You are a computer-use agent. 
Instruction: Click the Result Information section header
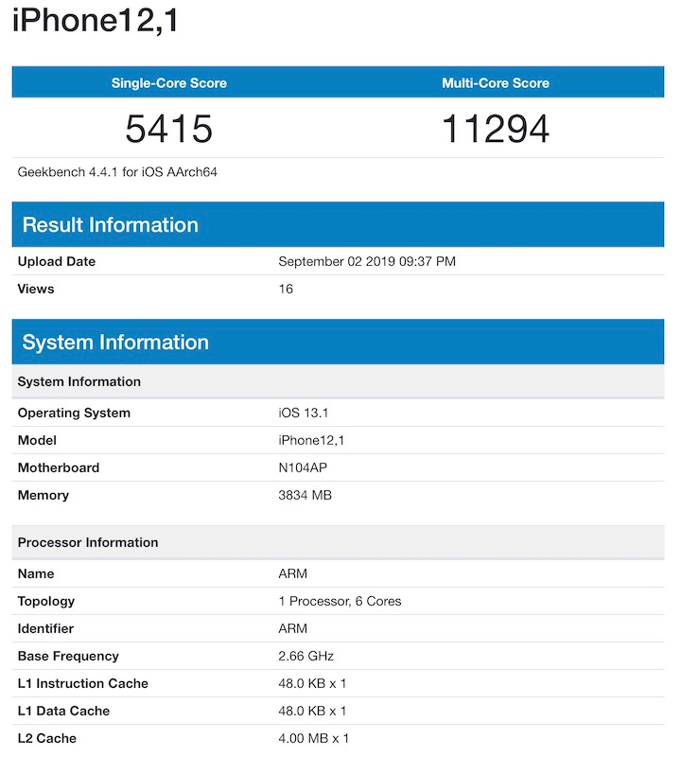[x=110, y=225]
